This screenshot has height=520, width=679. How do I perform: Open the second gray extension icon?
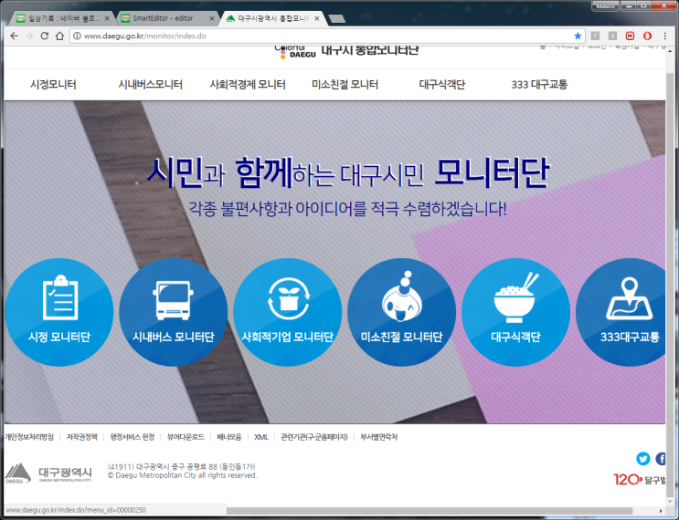click(612, 36)
